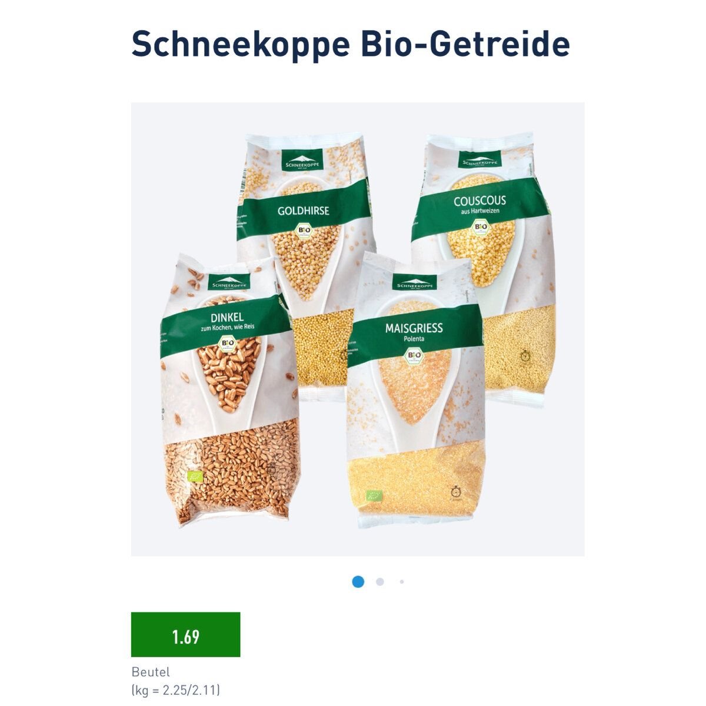Screen dimensions: 706x706
Task: Click the Bio seal on Couscous bag
Action: click(481, 227)
